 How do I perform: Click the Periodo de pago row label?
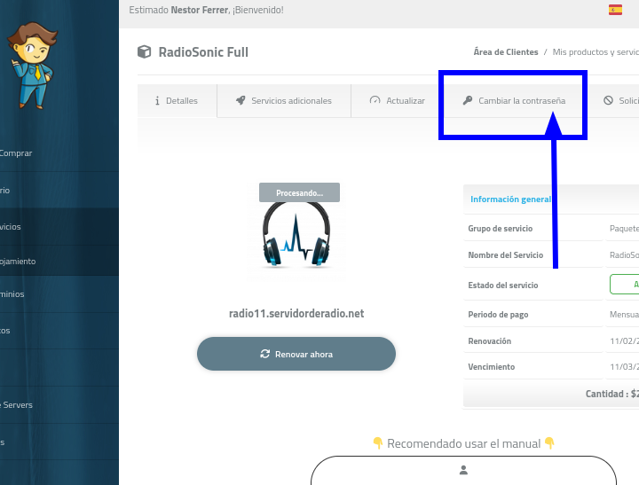(x=498, y=315)
